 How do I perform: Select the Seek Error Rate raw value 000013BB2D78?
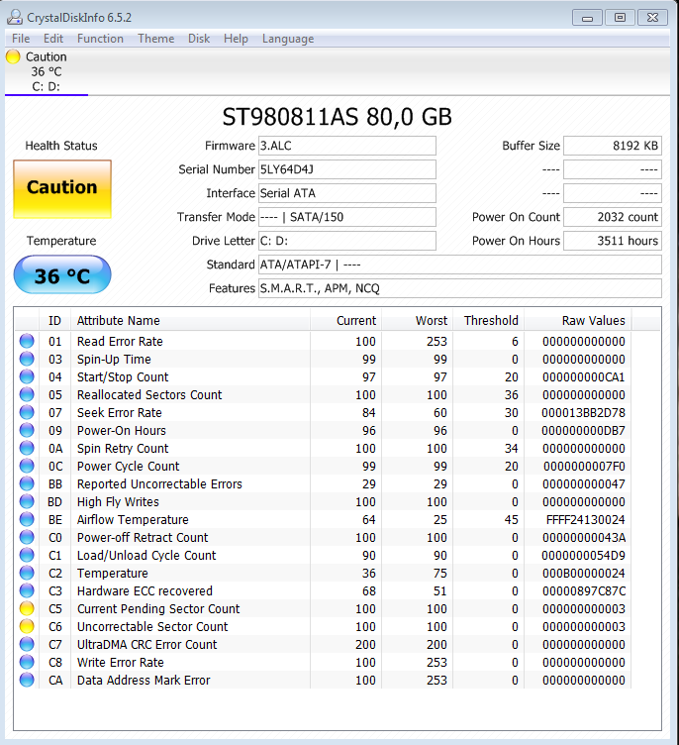coord(584,412)
